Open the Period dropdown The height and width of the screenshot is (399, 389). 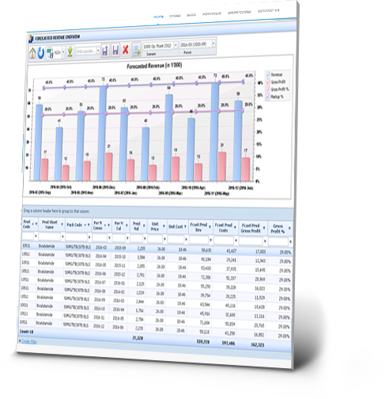click(x=213, y=44)
